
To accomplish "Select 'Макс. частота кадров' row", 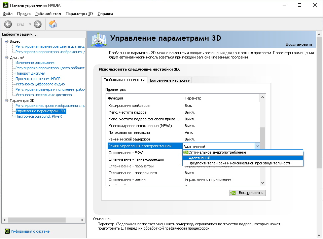I will coord(184,112).
